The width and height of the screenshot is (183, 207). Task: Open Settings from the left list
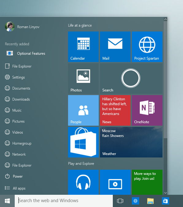(x=15, y=77)
